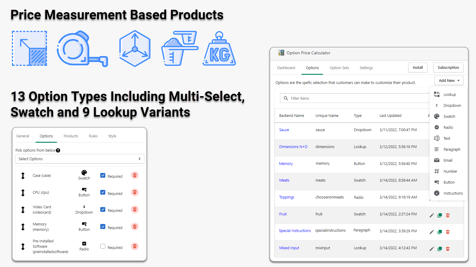The height and width of the screenshot is (267, 476).
Task: Click the Subscription button
Action: coord(448,68)
